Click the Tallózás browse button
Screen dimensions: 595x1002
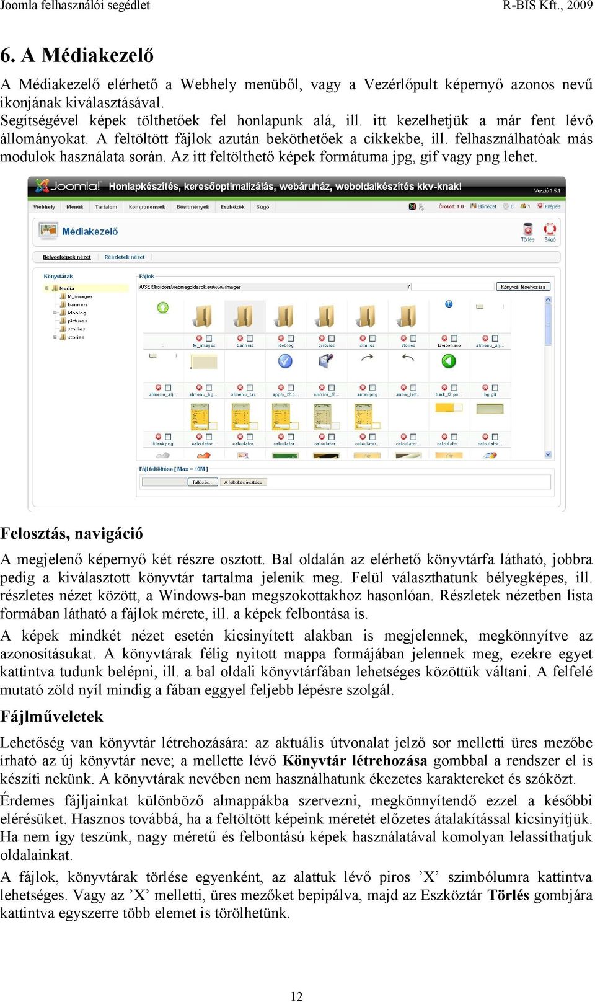coord(202,482)
